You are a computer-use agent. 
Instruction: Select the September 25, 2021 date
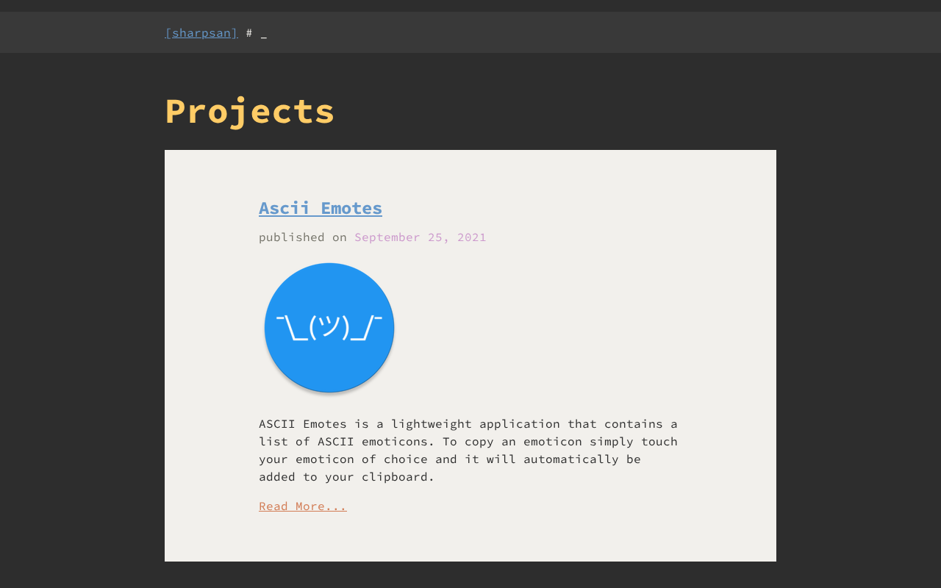click(x=421, y=237)
